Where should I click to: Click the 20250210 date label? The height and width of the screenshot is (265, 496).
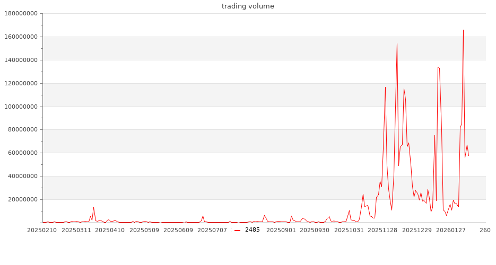(x=42, y=231)
